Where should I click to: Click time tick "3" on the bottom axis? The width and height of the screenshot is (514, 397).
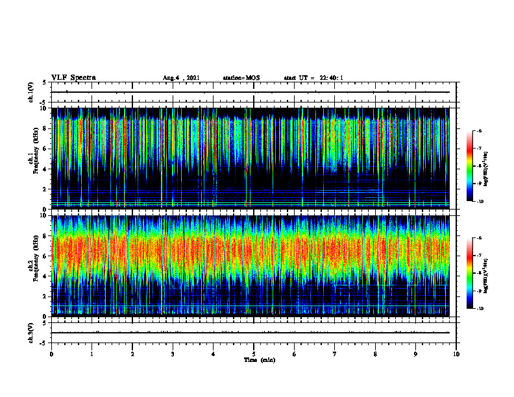pos(173,354)
